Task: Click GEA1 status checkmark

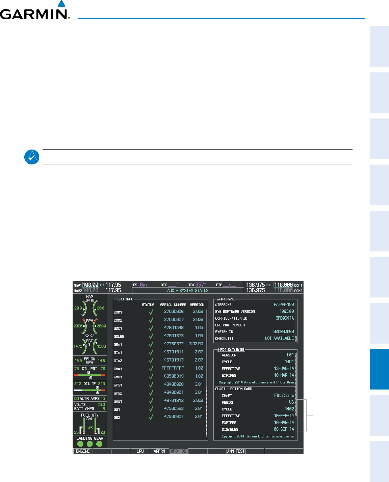Action: point(151,344)
